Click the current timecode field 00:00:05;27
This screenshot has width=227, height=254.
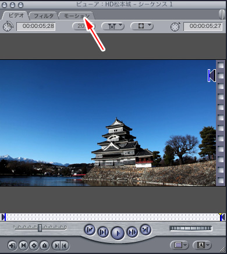click(x=203, y=26)
